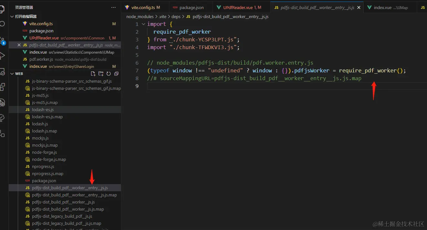427x230 pixels.
Task: Open package.json in WEB file tree
Action: pyautogui.click(x=65, y=181)
